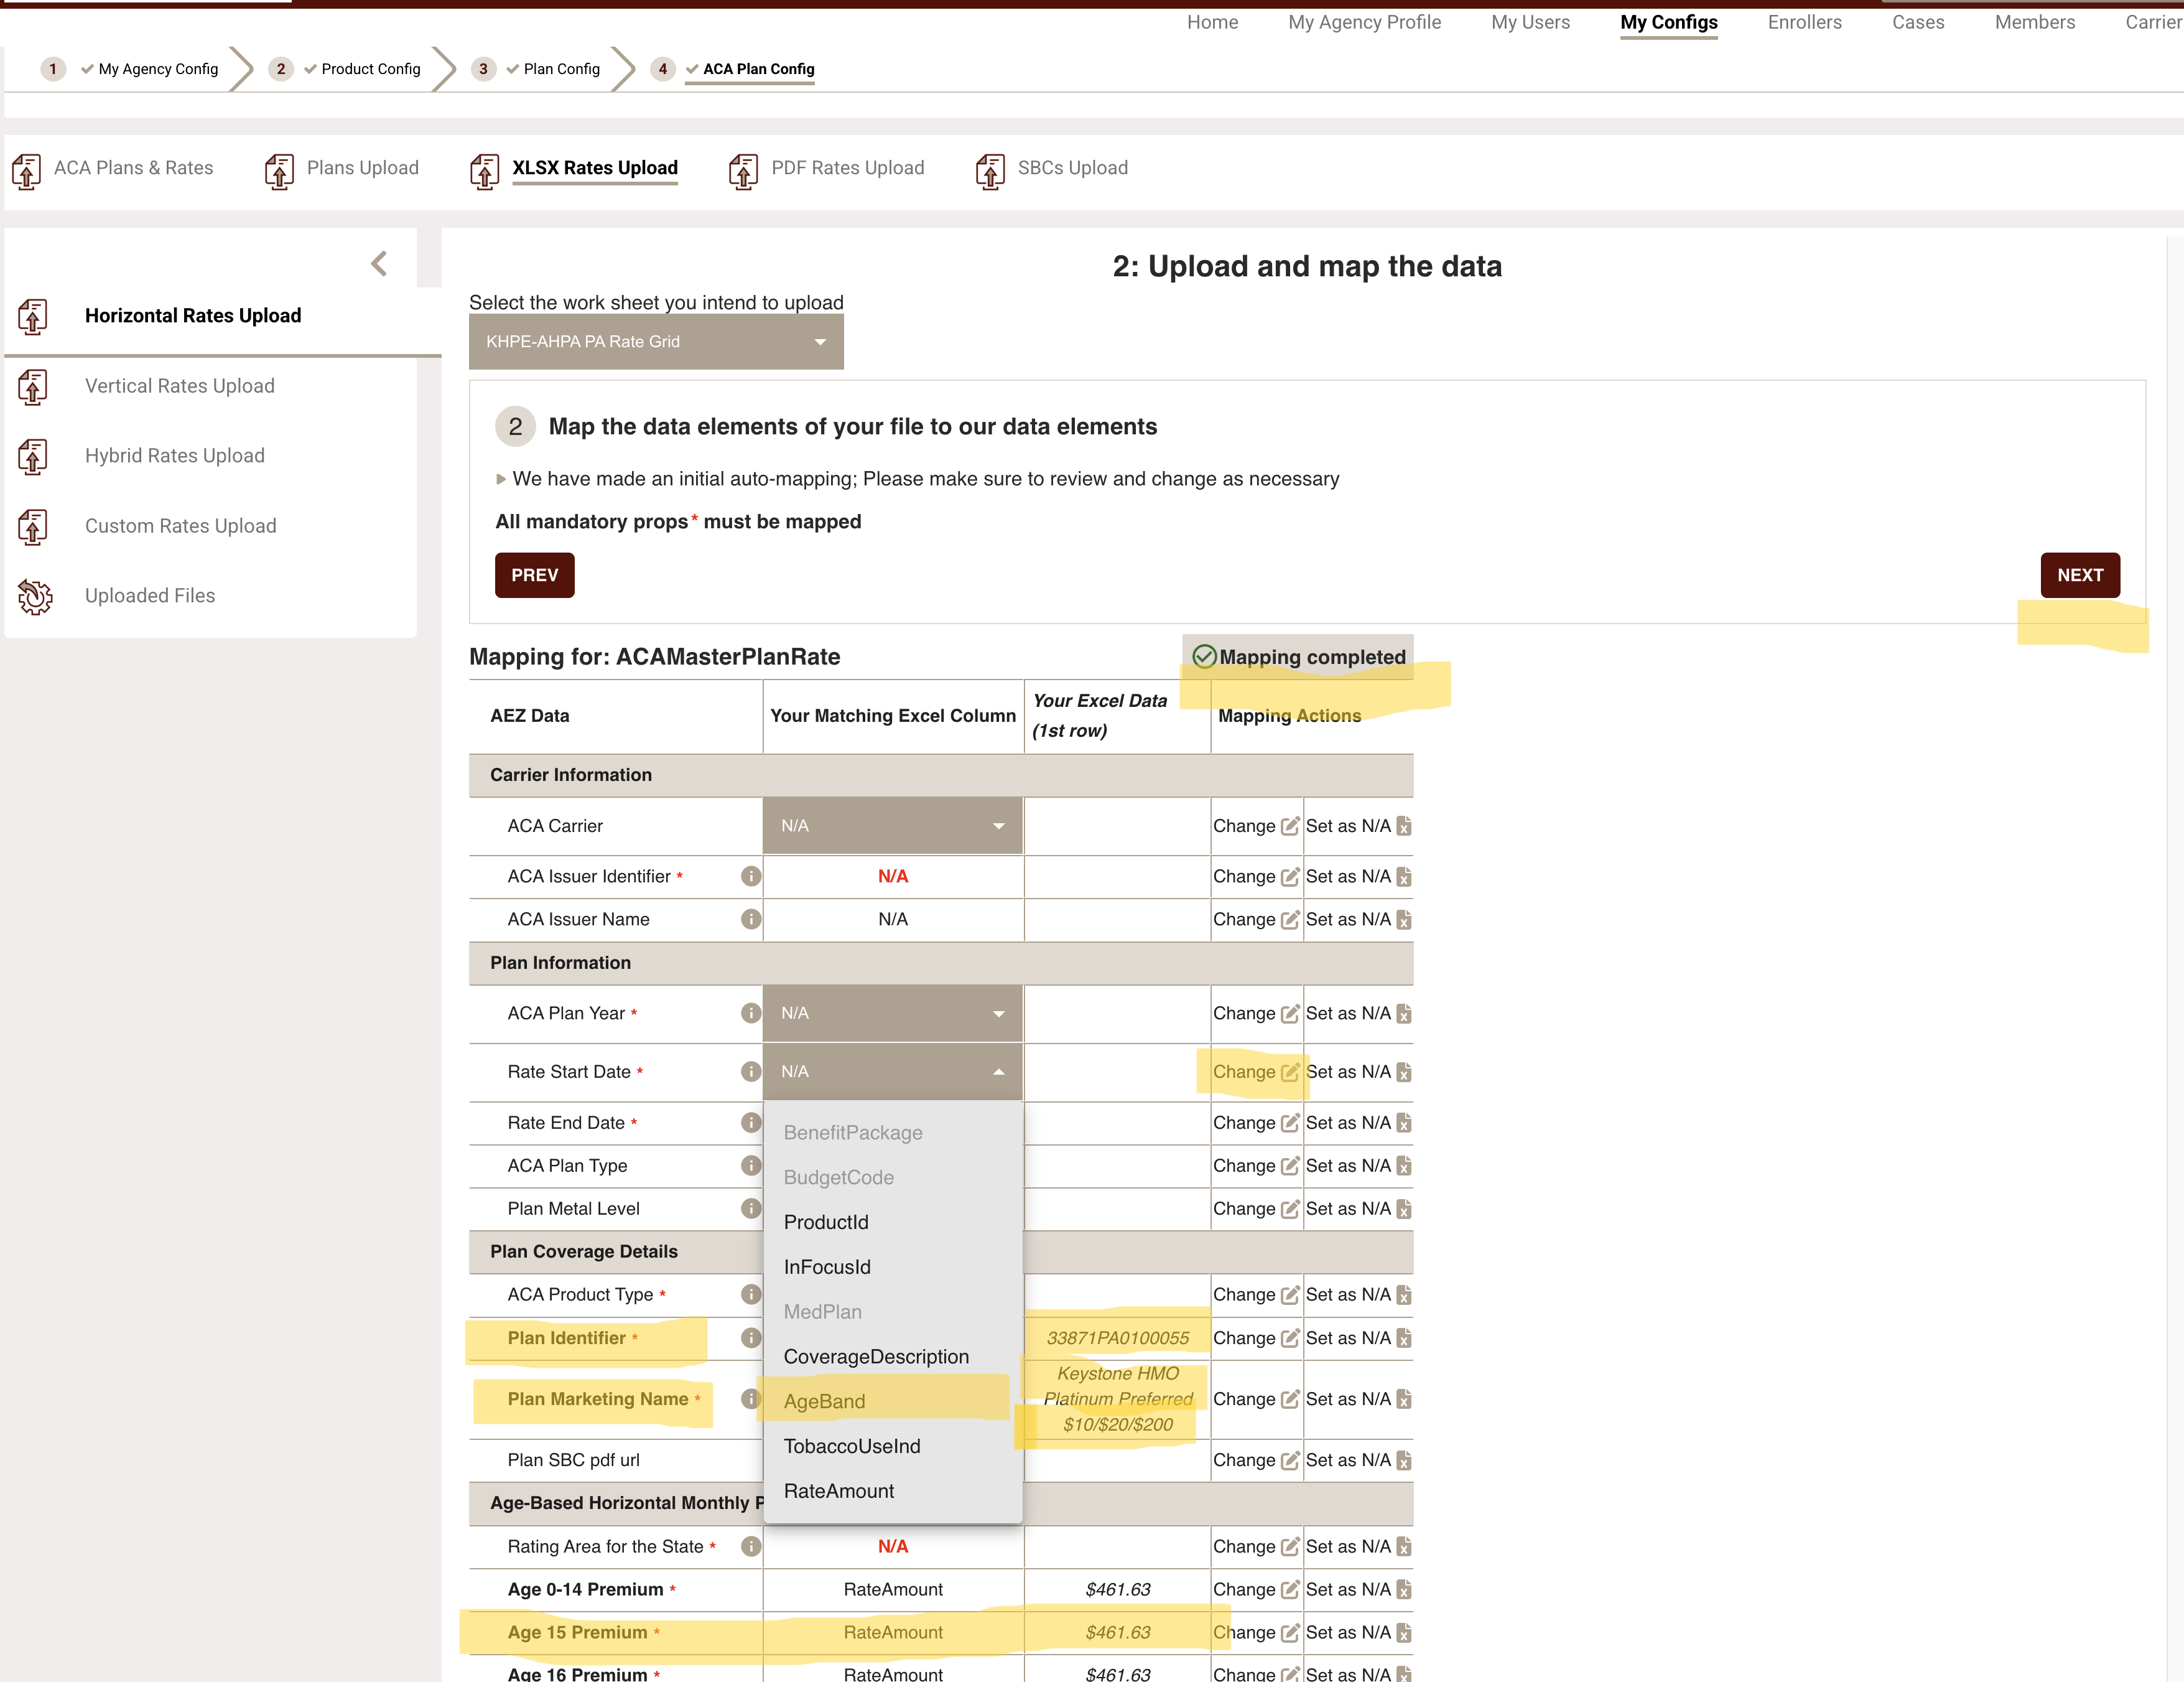The height and width of the screenshot is (1682, 2184).
Task: Click the Uploaded Files gear icon
Action: pyautogui.click(x=34, y=596)
